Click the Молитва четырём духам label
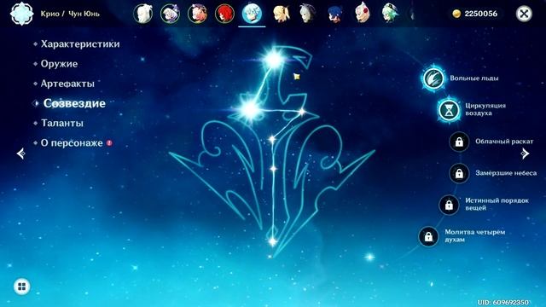The image size is (546, 307). [x=474, y=236]
